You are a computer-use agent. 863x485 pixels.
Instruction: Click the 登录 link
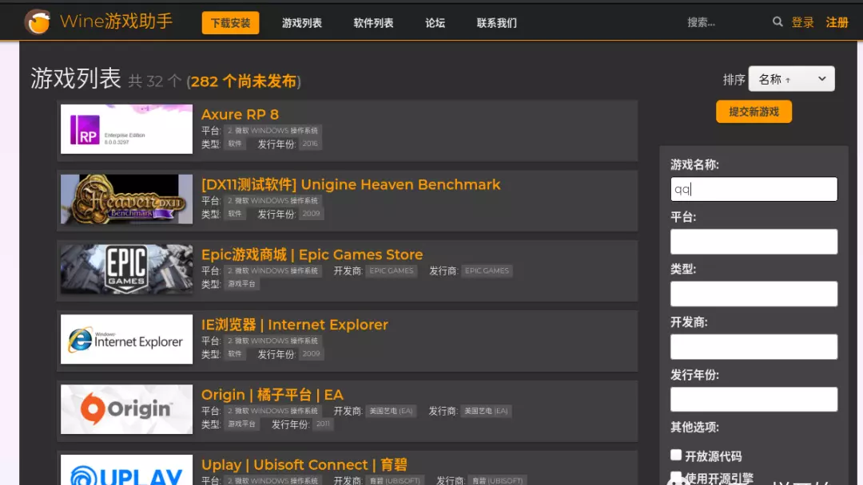[802, 22]
